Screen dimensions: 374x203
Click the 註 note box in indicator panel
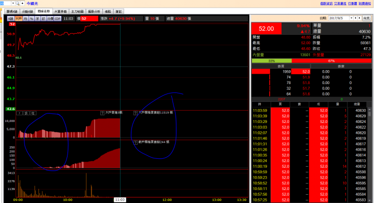[x=33, y=113]
